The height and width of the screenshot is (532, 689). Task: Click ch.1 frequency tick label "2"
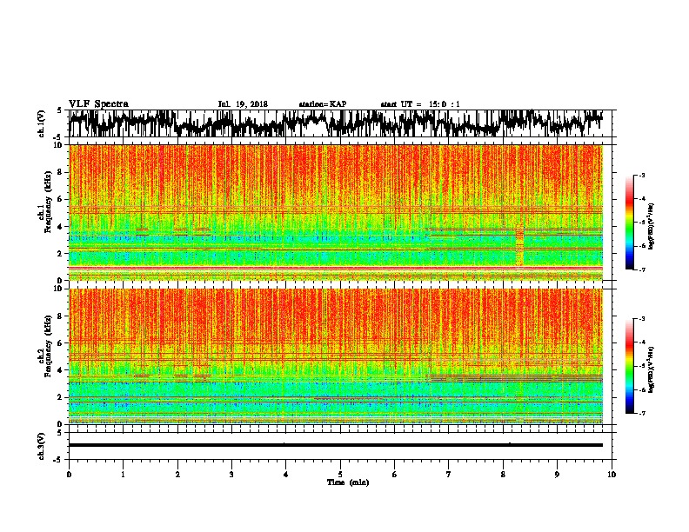61,254
